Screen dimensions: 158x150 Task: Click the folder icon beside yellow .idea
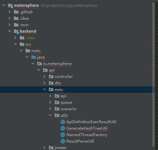[22, 38]
